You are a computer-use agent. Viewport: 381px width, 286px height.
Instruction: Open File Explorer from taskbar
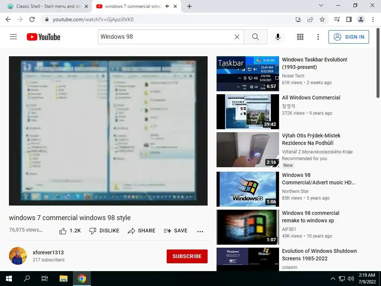click(64, 279)
